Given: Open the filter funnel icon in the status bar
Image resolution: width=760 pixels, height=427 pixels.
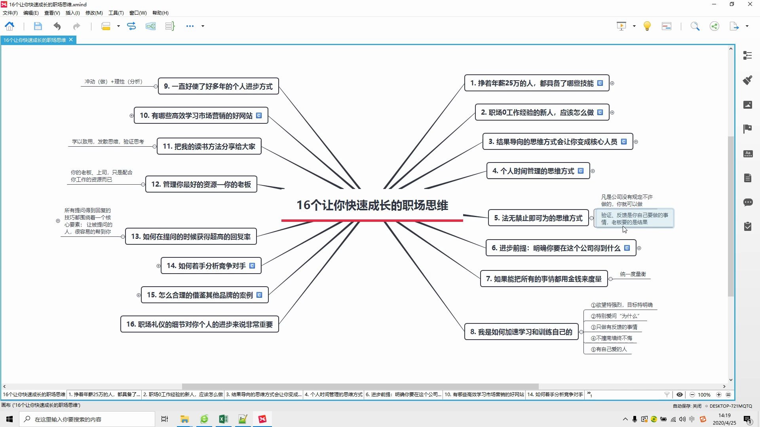Looking at the screenshot, I should pyautogui.click(x=667, y=395).
